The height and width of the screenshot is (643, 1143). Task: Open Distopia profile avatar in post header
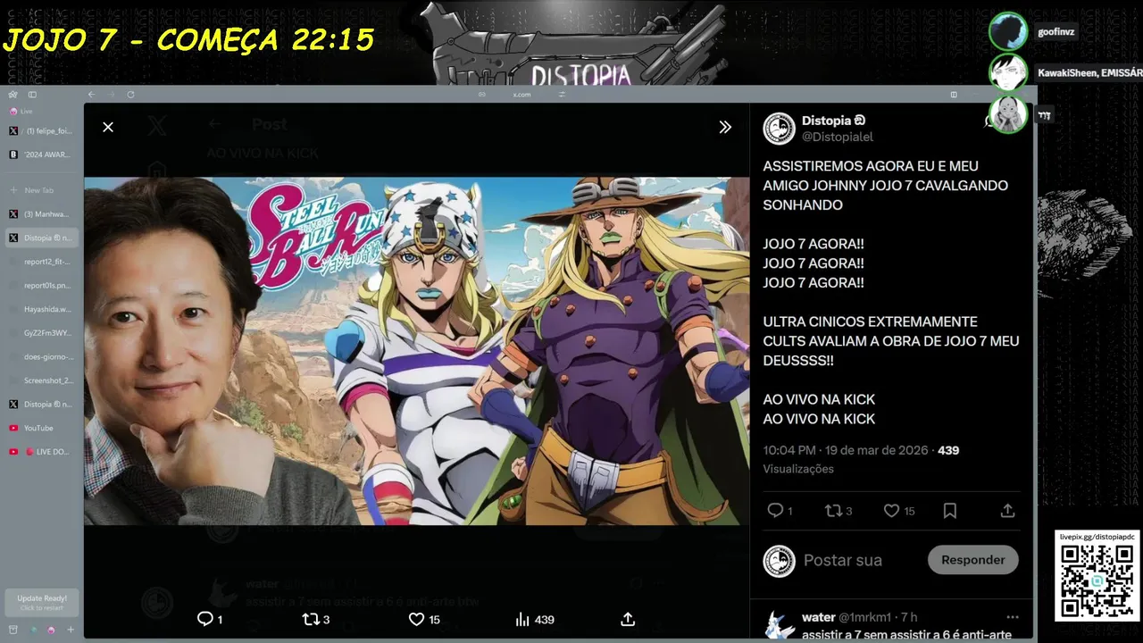pyautogui.click(x=780, y=129)
